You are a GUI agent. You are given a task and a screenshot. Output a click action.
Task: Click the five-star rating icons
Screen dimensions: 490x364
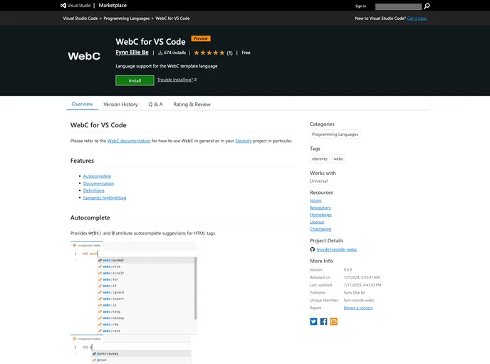209,53
